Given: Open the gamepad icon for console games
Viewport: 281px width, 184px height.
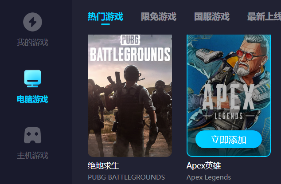Looking at the screenshot, I should pos(32,135).
